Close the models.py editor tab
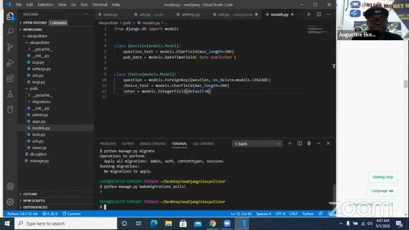The height and width of the screenshot is (230, 409). tap(292, 14)
